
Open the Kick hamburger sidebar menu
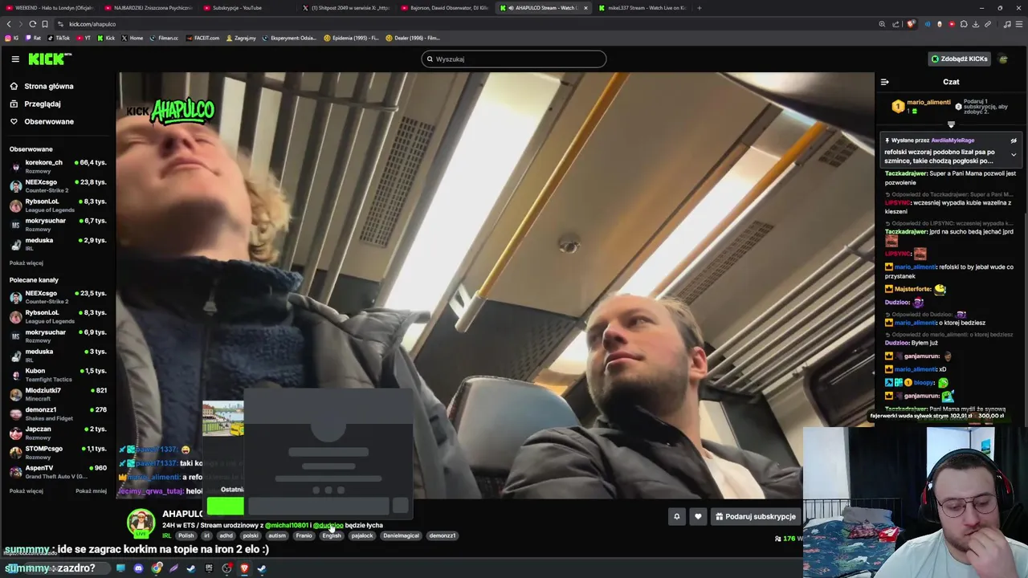(15, 59)
